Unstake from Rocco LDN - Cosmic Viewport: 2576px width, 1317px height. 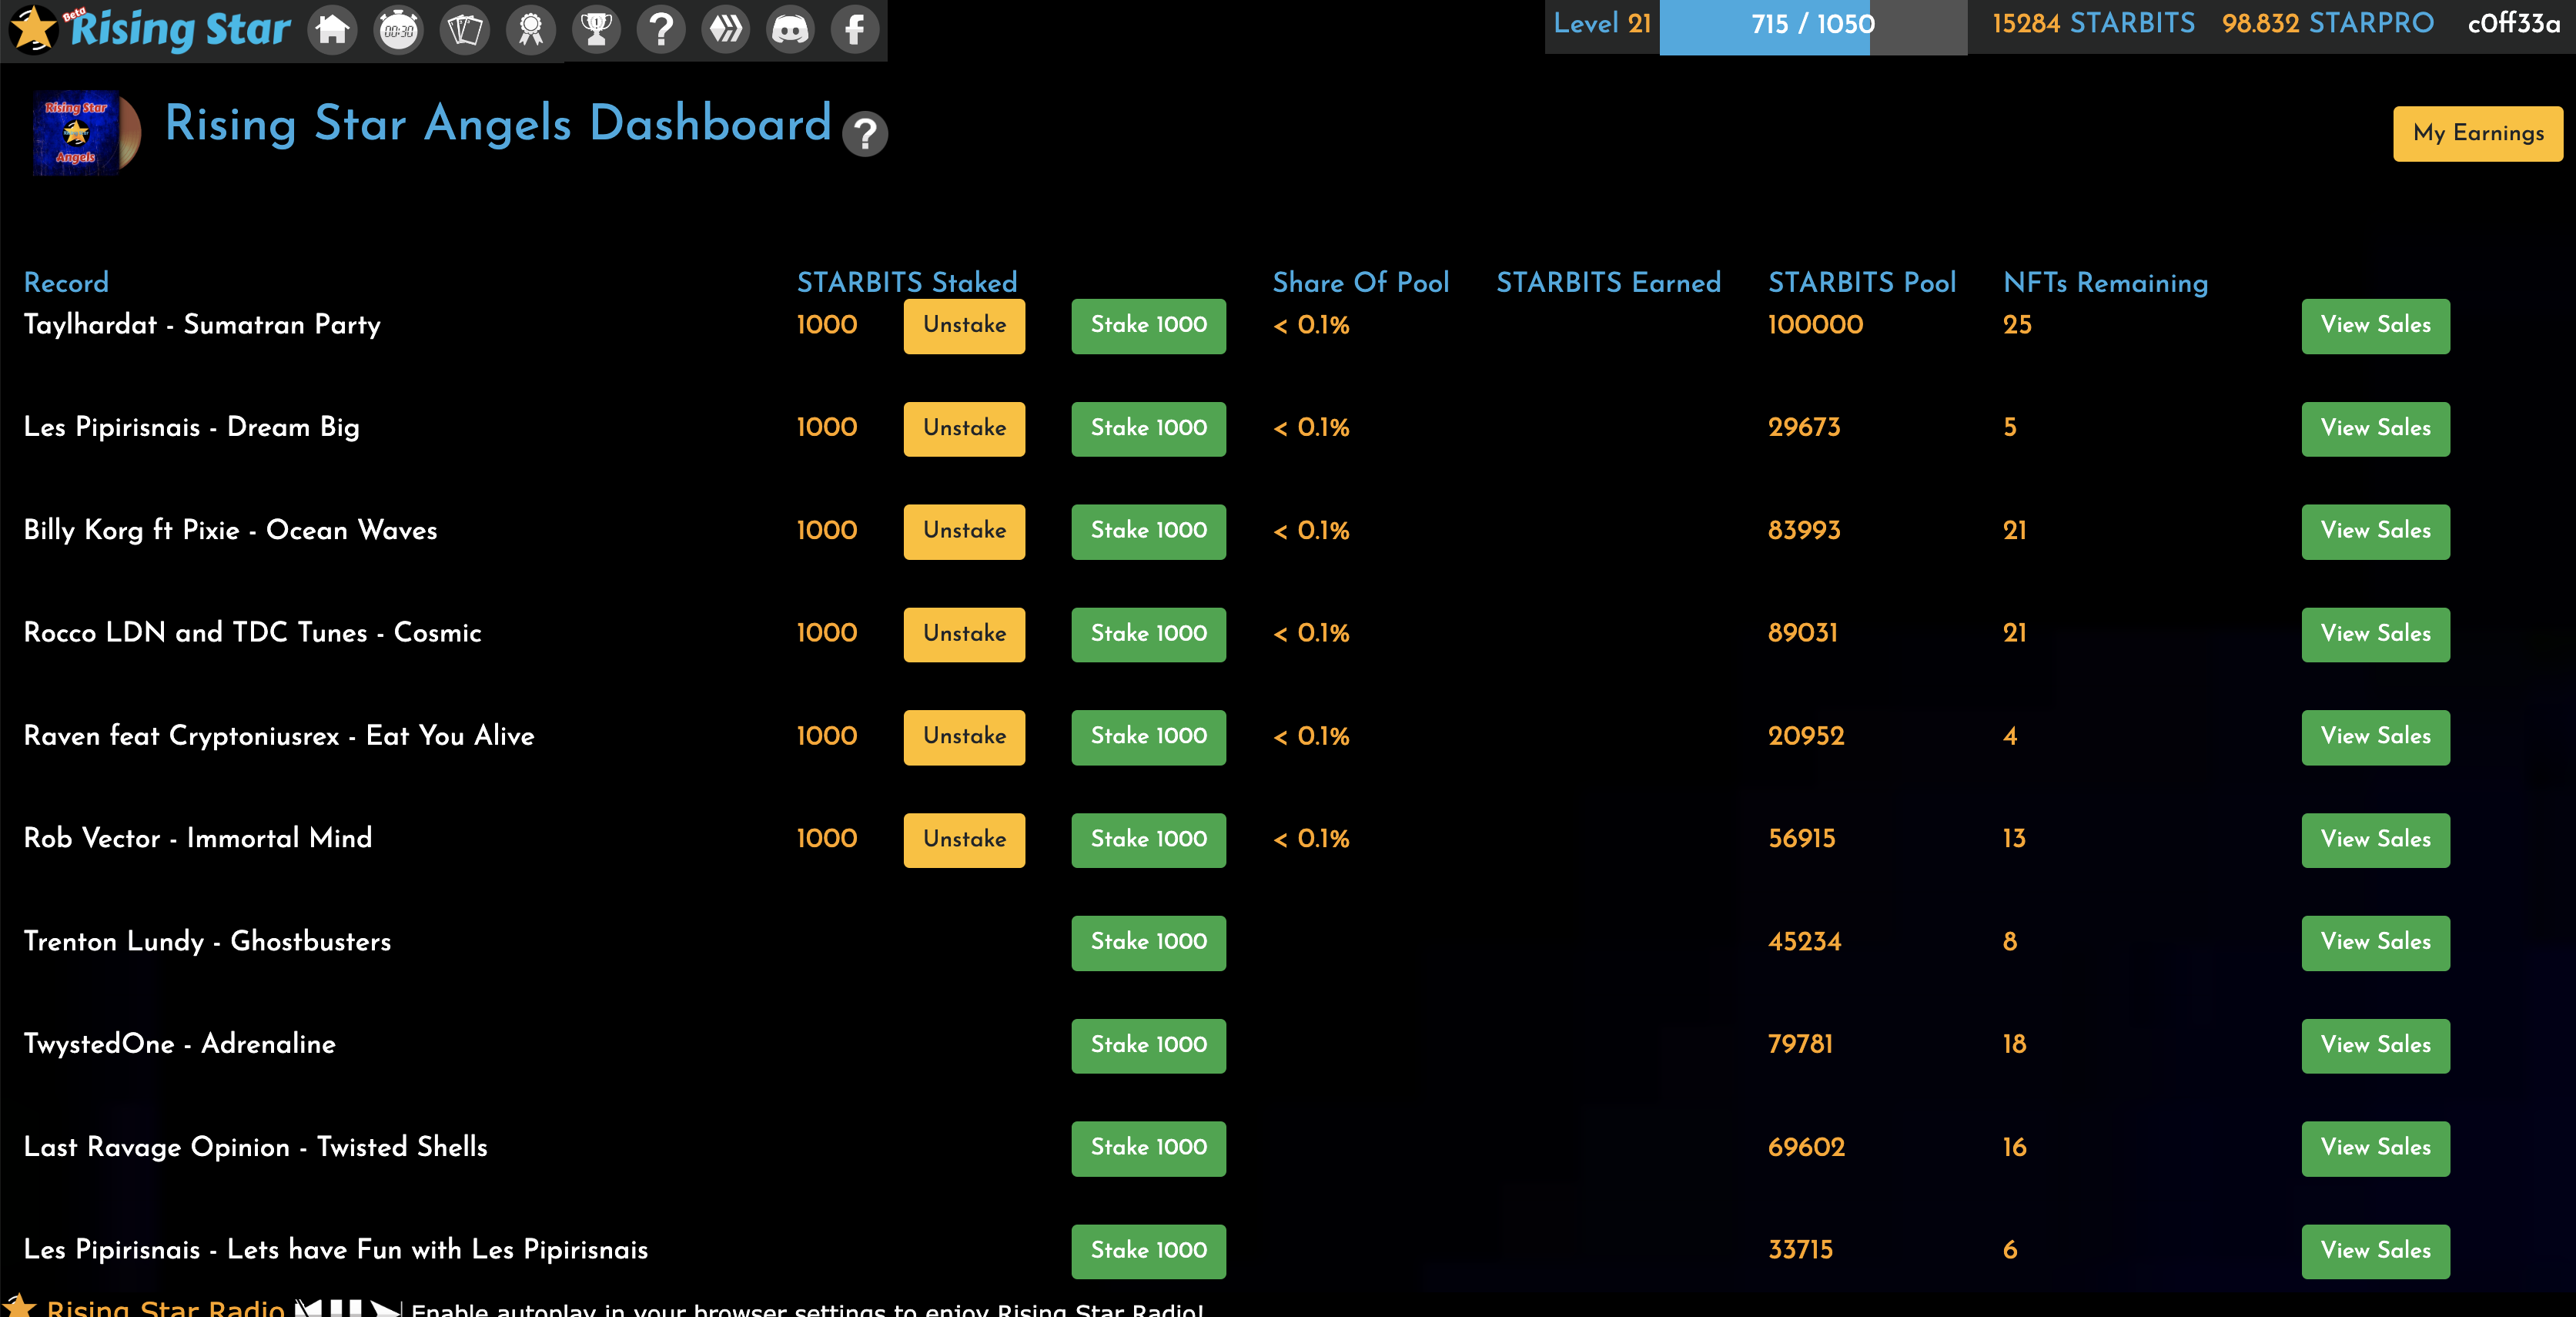[x=964, y=635]
